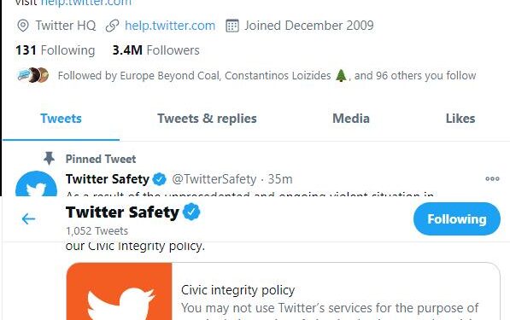
Task: Click the calendar icon beside Joined December 2009
Action: point(232,26)
